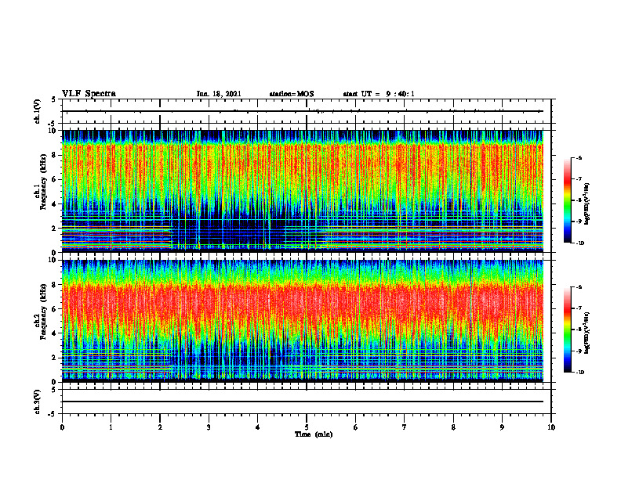Click the 'ch.1(V)' axis label
Screen dimensions: 621x479
coord(38,111)
